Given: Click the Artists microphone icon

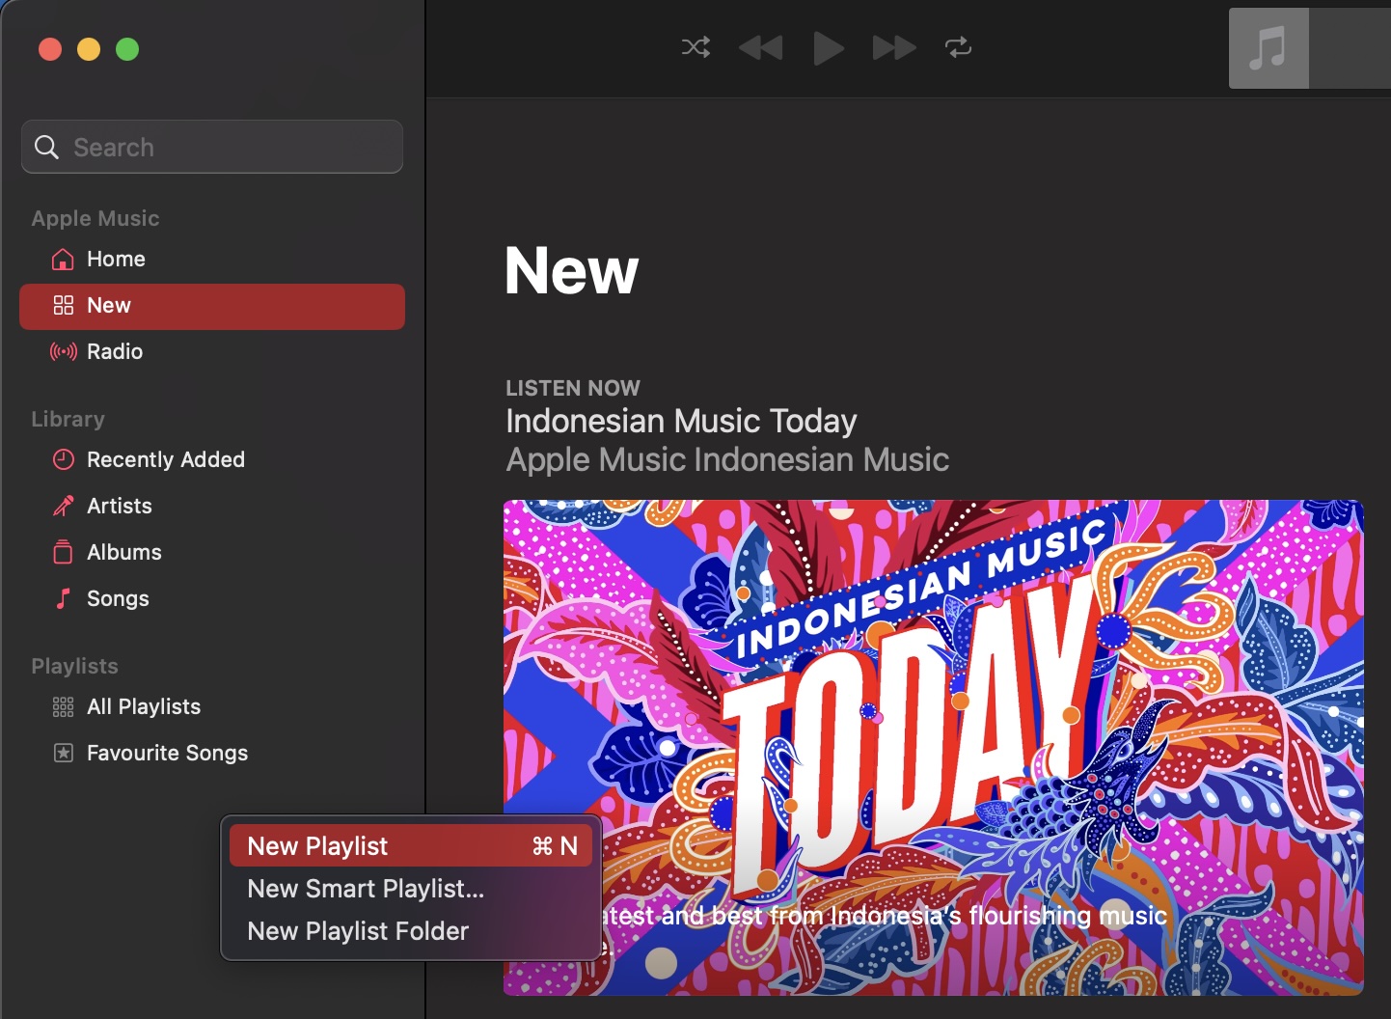Looking at the screenshot, I should [63, 506].
